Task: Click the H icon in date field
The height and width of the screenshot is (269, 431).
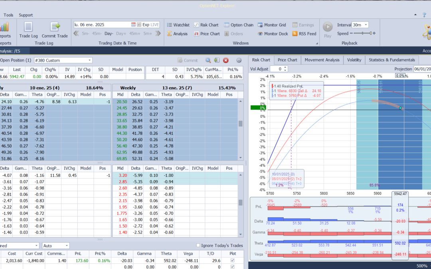Action: click(139, 25)
